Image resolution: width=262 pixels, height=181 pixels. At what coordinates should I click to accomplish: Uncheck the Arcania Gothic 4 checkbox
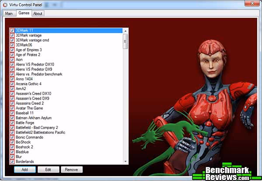point(12,84)
